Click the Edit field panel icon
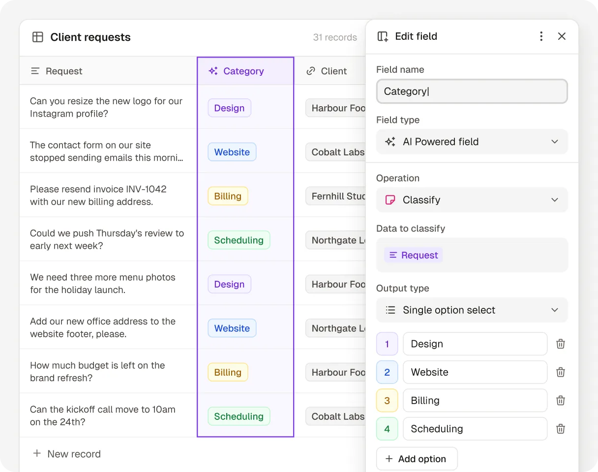Screen dimensions: 598x472 pos(383,36)
